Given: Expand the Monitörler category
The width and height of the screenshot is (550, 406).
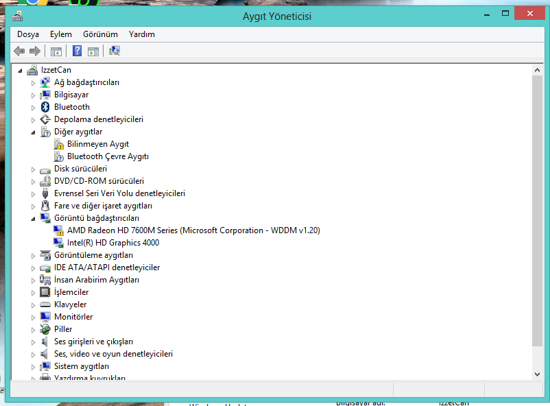Looking at the screenshot, I should pos(33,318).
